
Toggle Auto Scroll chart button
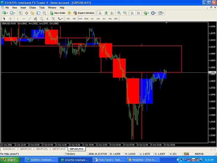(132, 13)
